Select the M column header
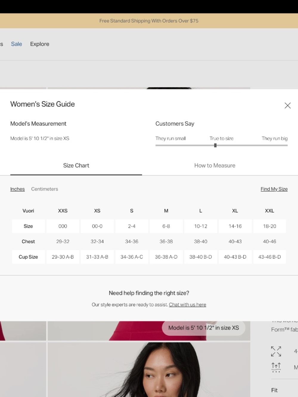 coord(166,211)
